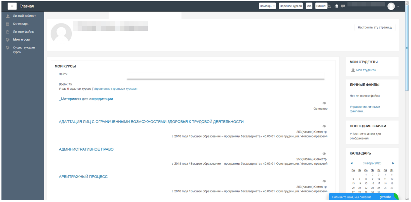Click Личные файлы sidebar icon
The image size is (411, 202).
click(x=8, y=32)
